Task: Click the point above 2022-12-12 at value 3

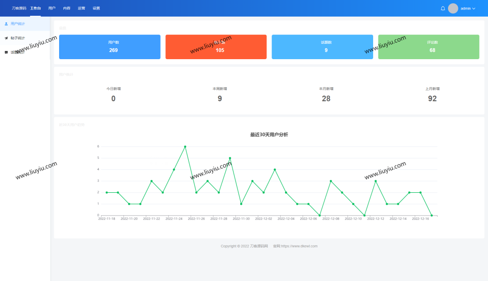Action: 376,181
